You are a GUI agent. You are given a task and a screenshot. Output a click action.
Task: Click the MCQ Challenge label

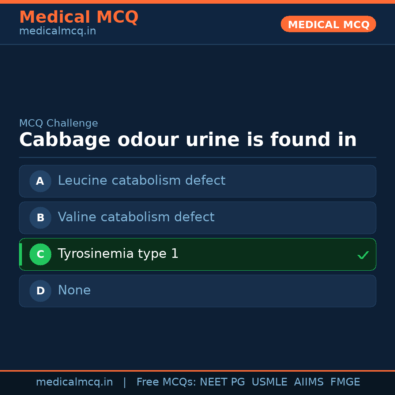[x=59, y=124]
